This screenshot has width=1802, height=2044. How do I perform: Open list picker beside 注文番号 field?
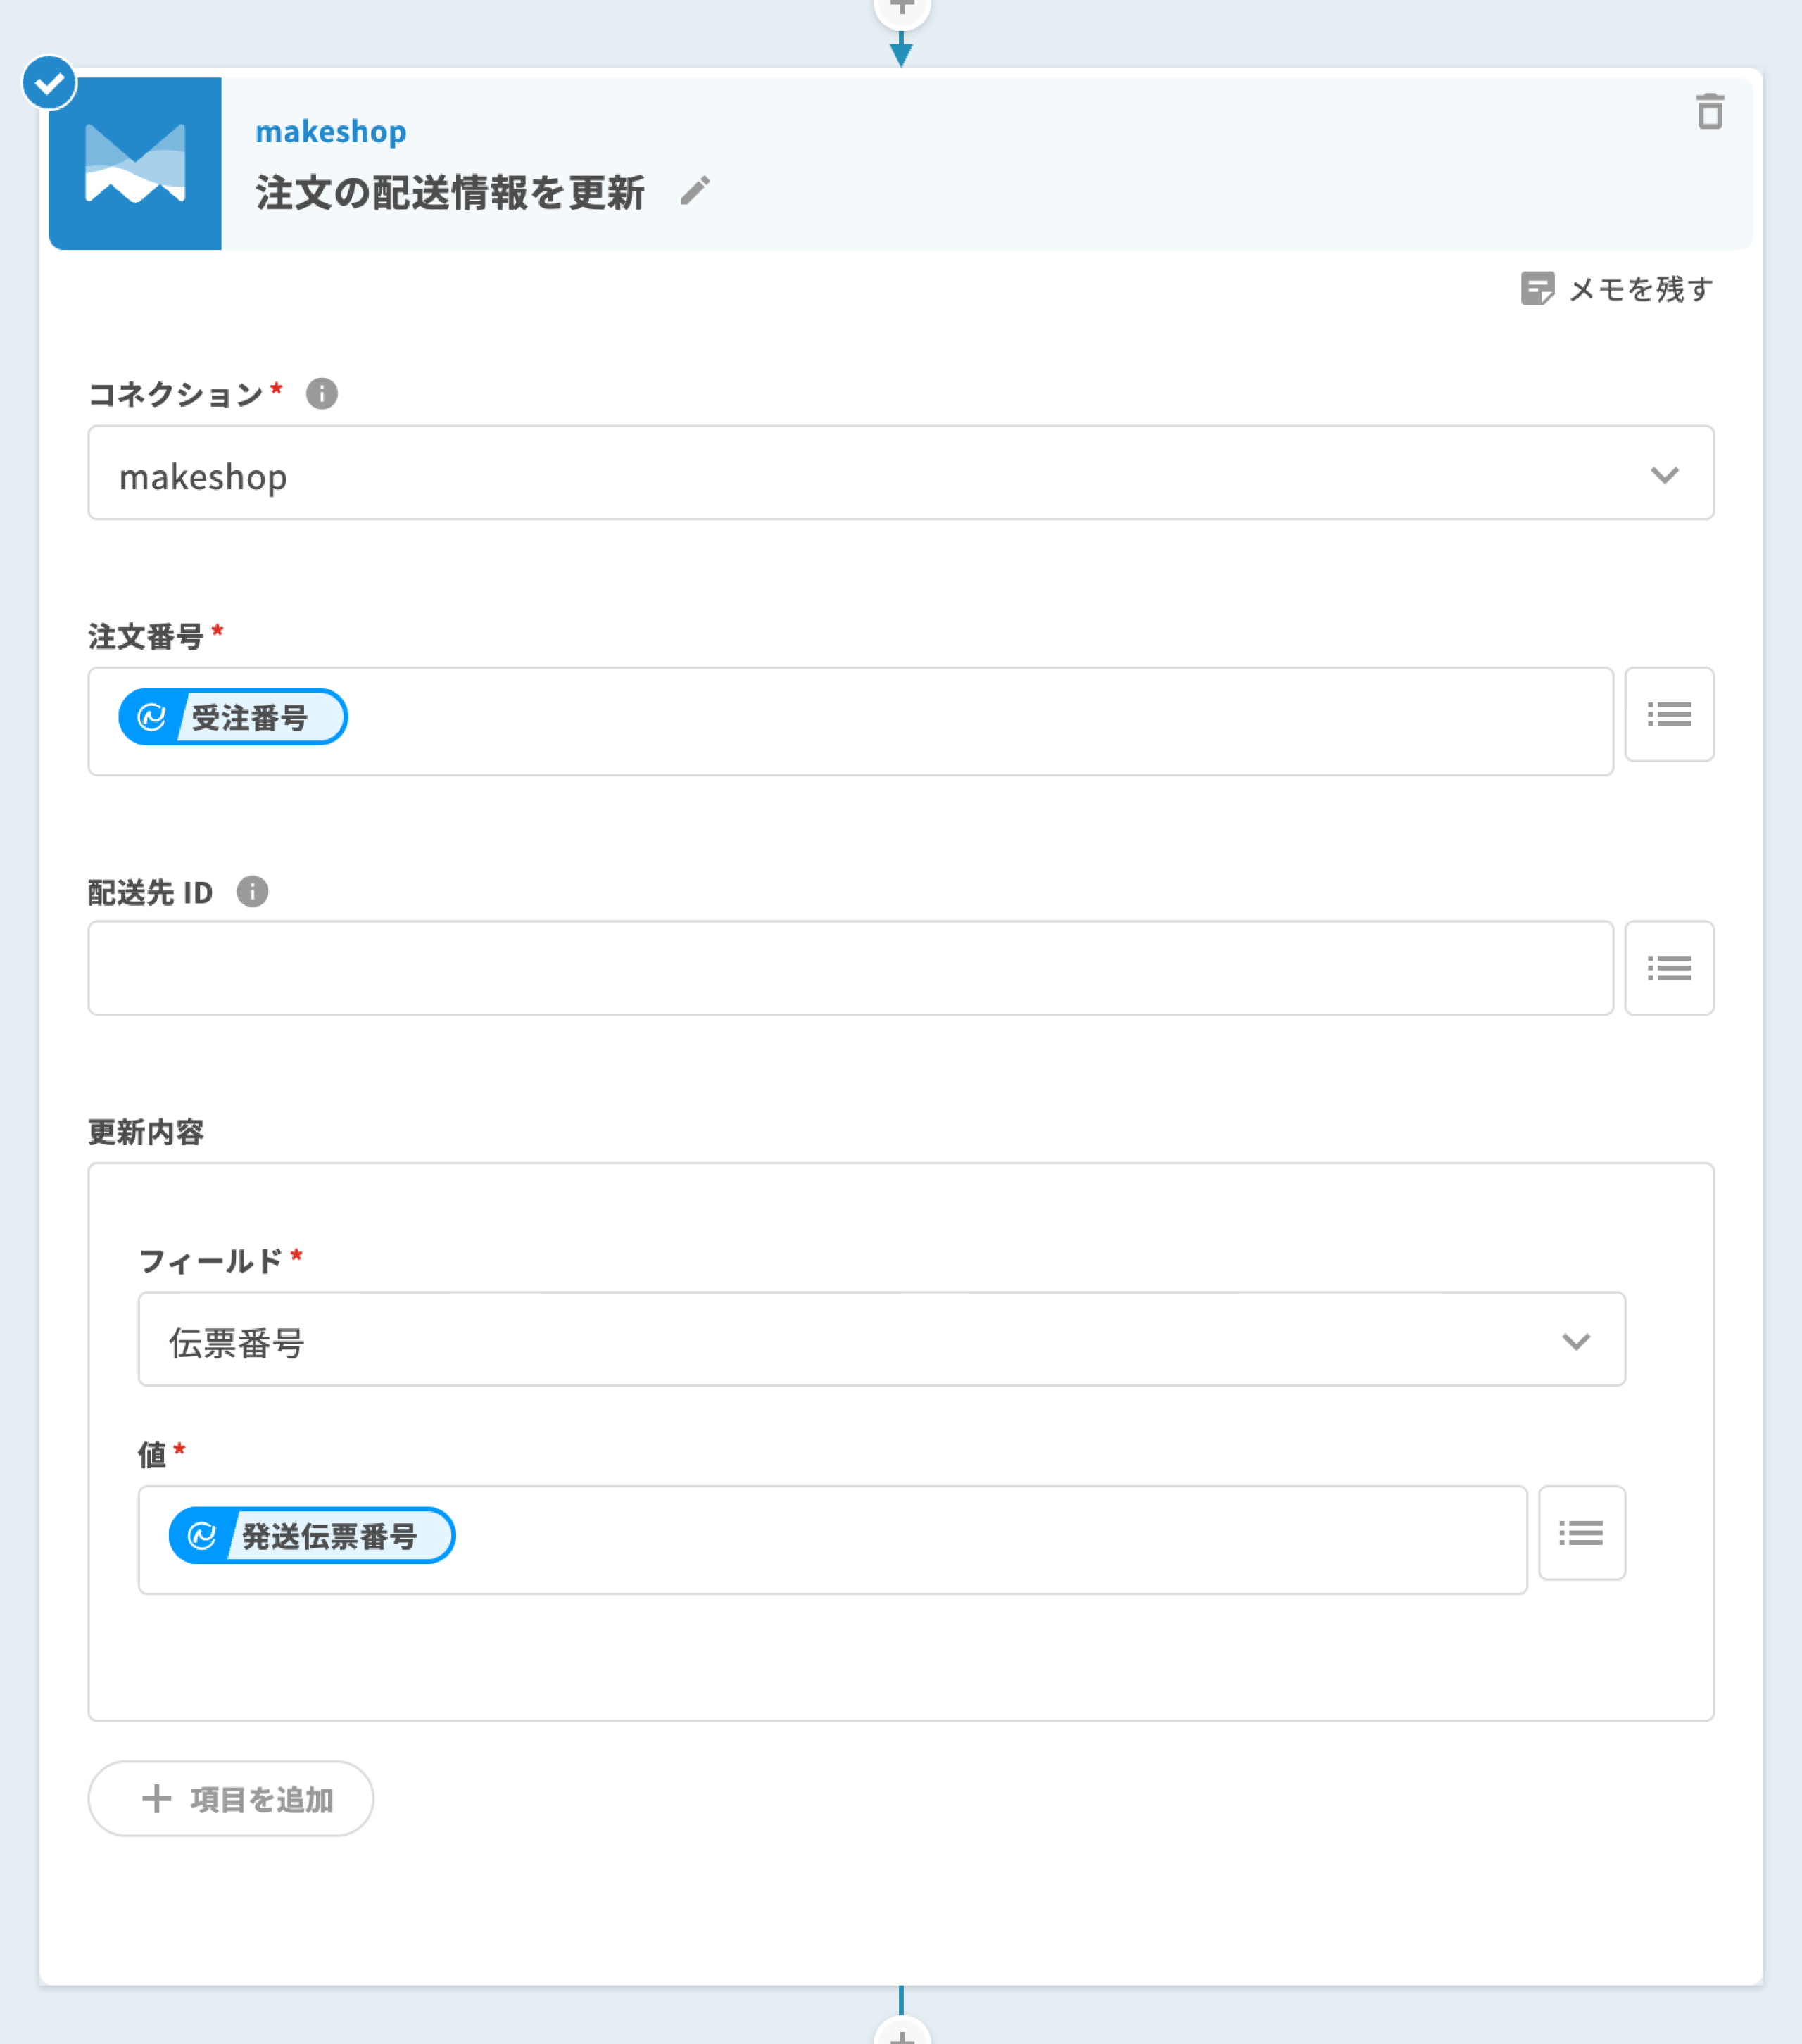point(1668,714)
